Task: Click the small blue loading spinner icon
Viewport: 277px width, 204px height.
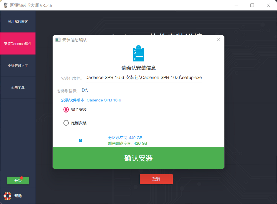Action: (x=80, y=140)
